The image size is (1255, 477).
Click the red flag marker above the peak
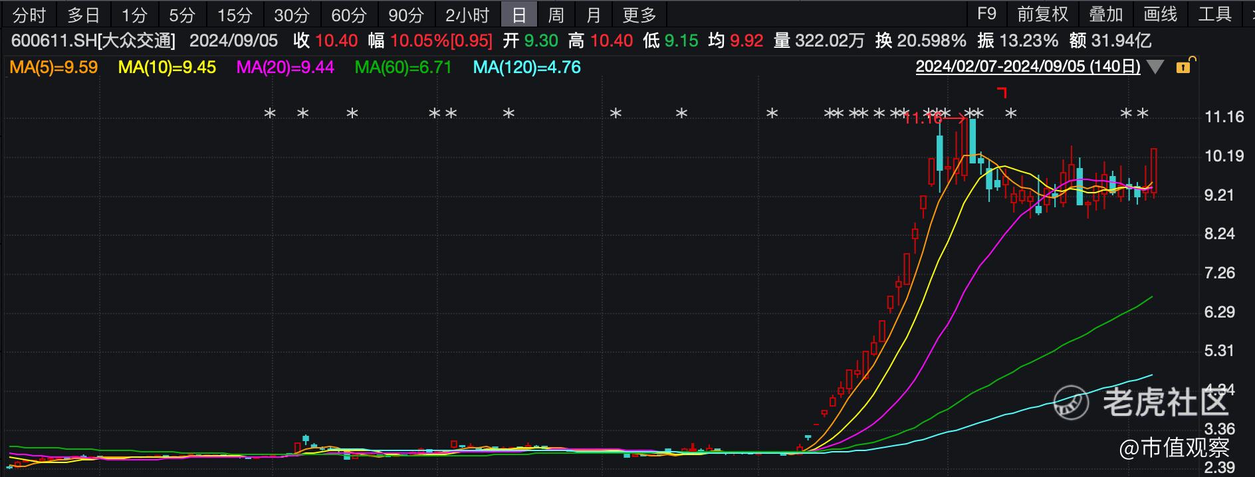1002,92
